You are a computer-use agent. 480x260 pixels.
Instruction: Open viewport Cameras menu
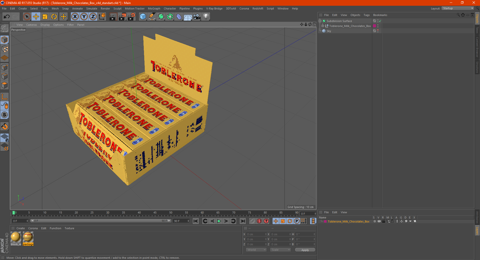pyautogui.click(x=31, y=25)
